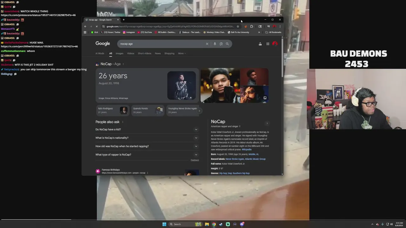This screenshot has width=406, height=228.
Task: Open the Atlantic Music Group link
Action: point(255,159)
